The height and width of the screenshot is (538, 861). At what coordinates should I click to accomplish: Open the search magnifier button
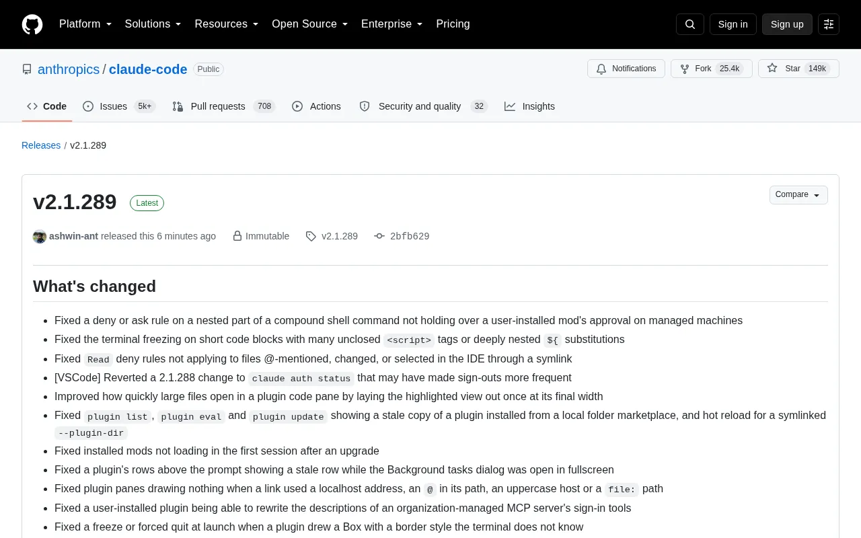point(690,24)
